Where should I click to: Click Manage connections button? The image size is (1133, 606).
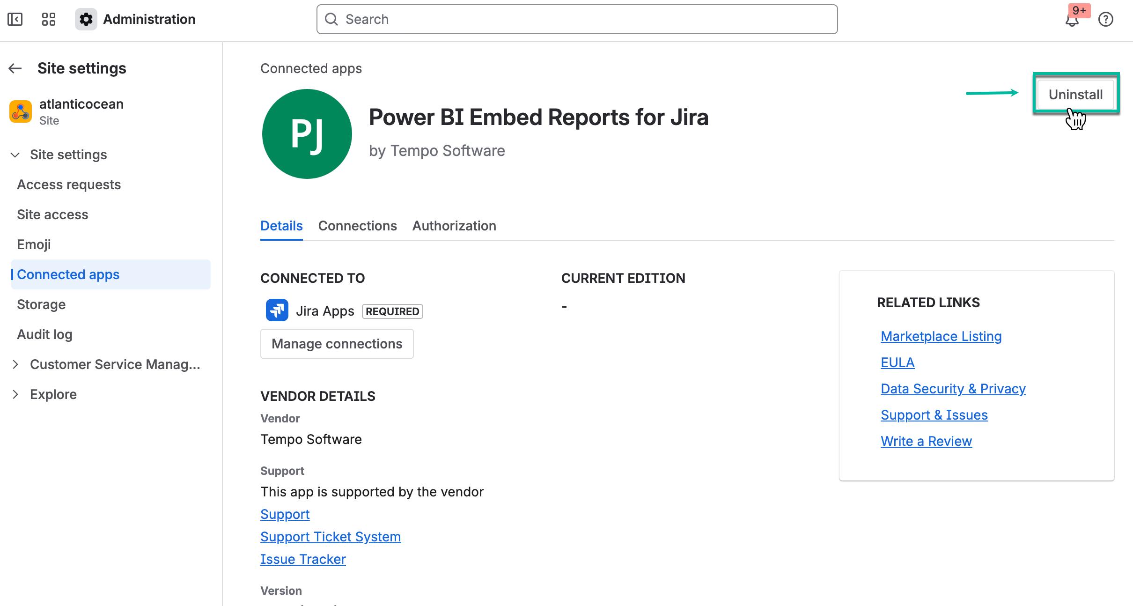point(337,344)
